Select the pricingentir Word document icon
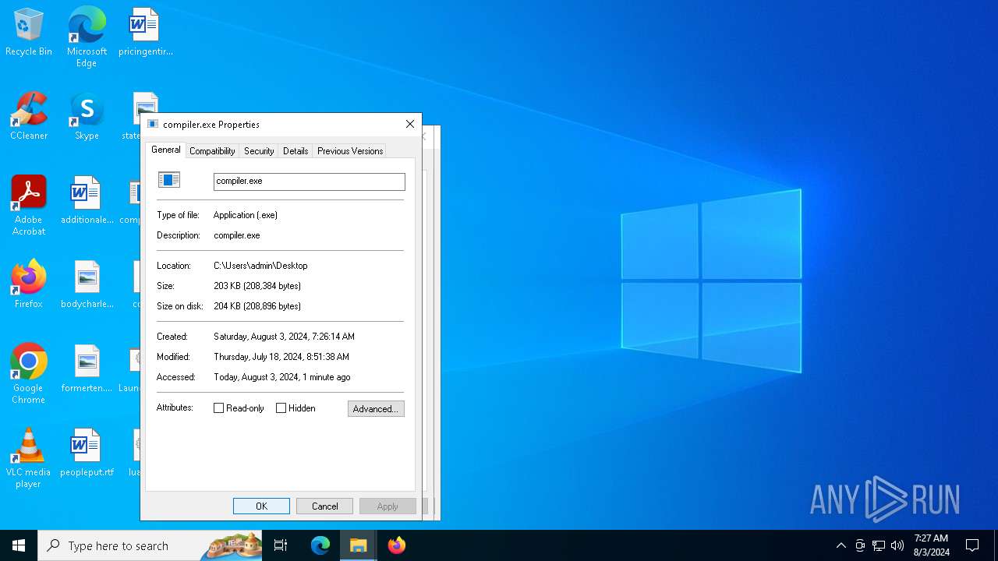 [145, 33]
